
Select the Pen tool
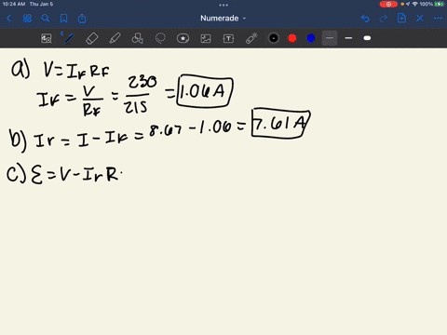(69, 38)
